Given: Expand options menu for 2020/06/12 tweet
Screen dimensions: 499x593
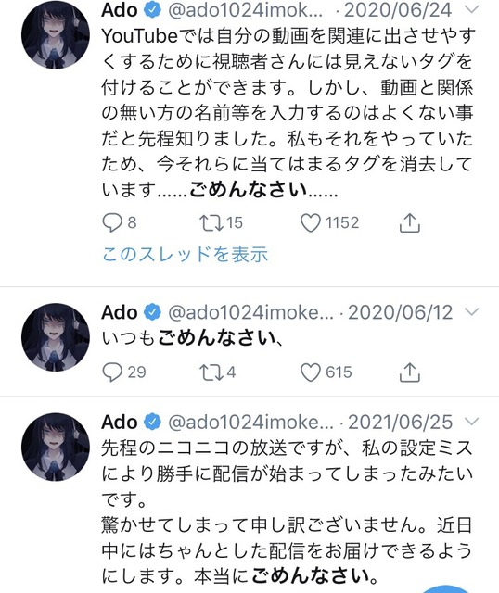Looking at the screenshot, I should (x=472, y=312).
